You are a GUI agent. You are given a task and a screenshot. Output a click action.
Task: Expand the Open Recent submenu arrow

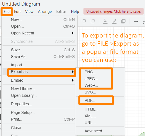coord(73,33)
